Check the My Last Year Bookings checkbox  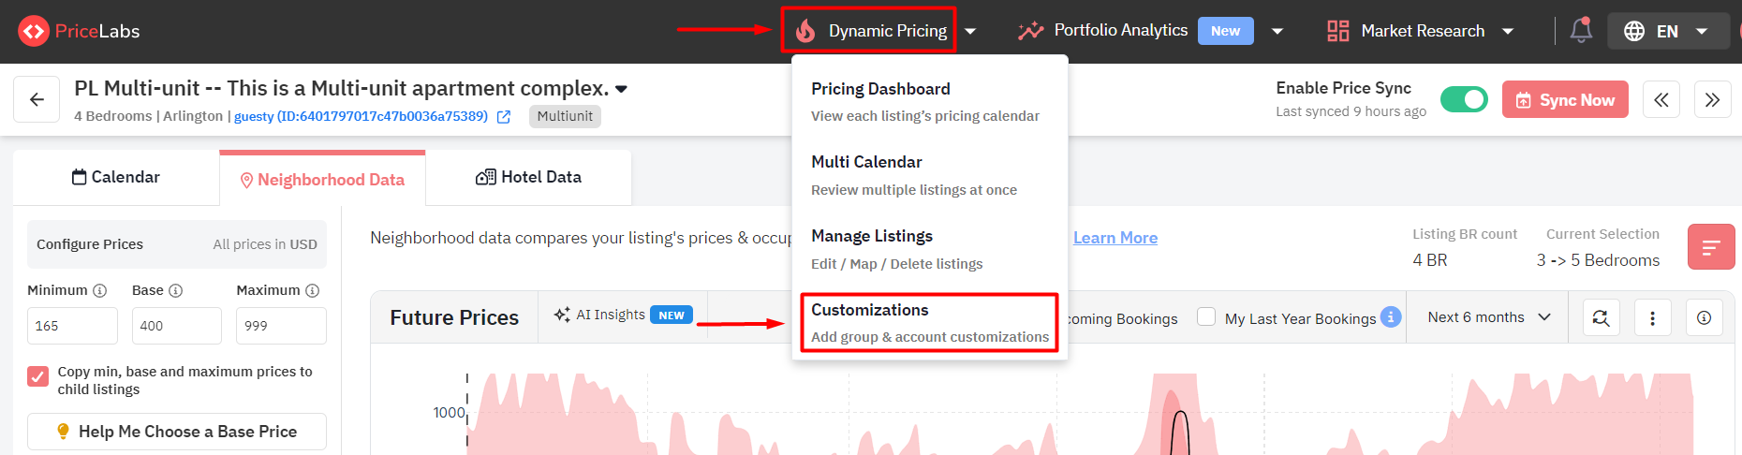point(1206,316)
